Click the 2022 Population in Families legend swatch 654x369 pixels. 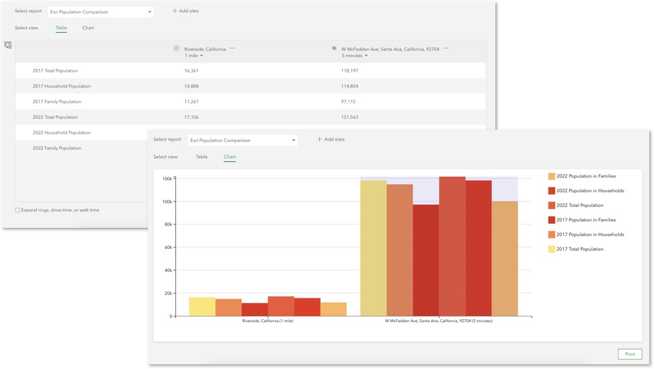tap(551, 176)
